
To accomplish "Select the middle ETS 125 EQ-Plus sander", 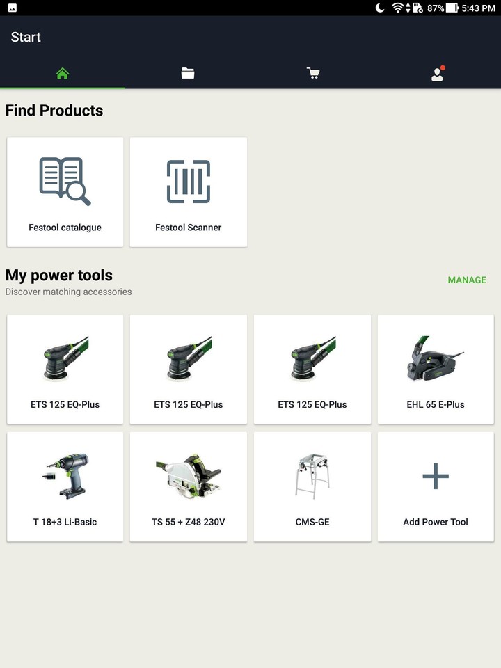I will tap(189, 369).
